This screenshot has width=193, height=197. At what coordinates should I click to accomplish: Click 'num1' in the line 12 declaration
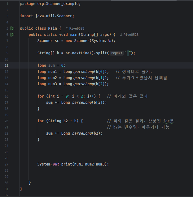click(53, 72)
